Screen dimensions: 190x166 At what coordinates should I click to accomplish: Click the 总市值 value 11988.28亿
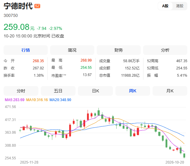(130, 75)
